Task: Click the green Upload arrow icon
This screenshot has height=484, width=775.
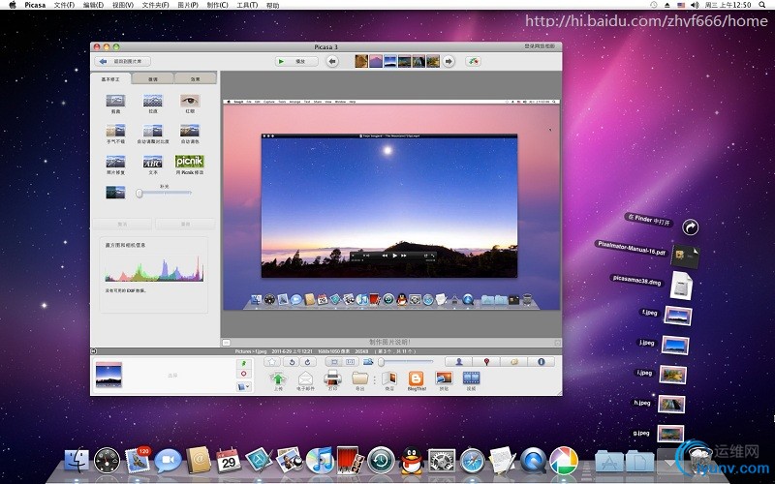Action: pos(278,378)
